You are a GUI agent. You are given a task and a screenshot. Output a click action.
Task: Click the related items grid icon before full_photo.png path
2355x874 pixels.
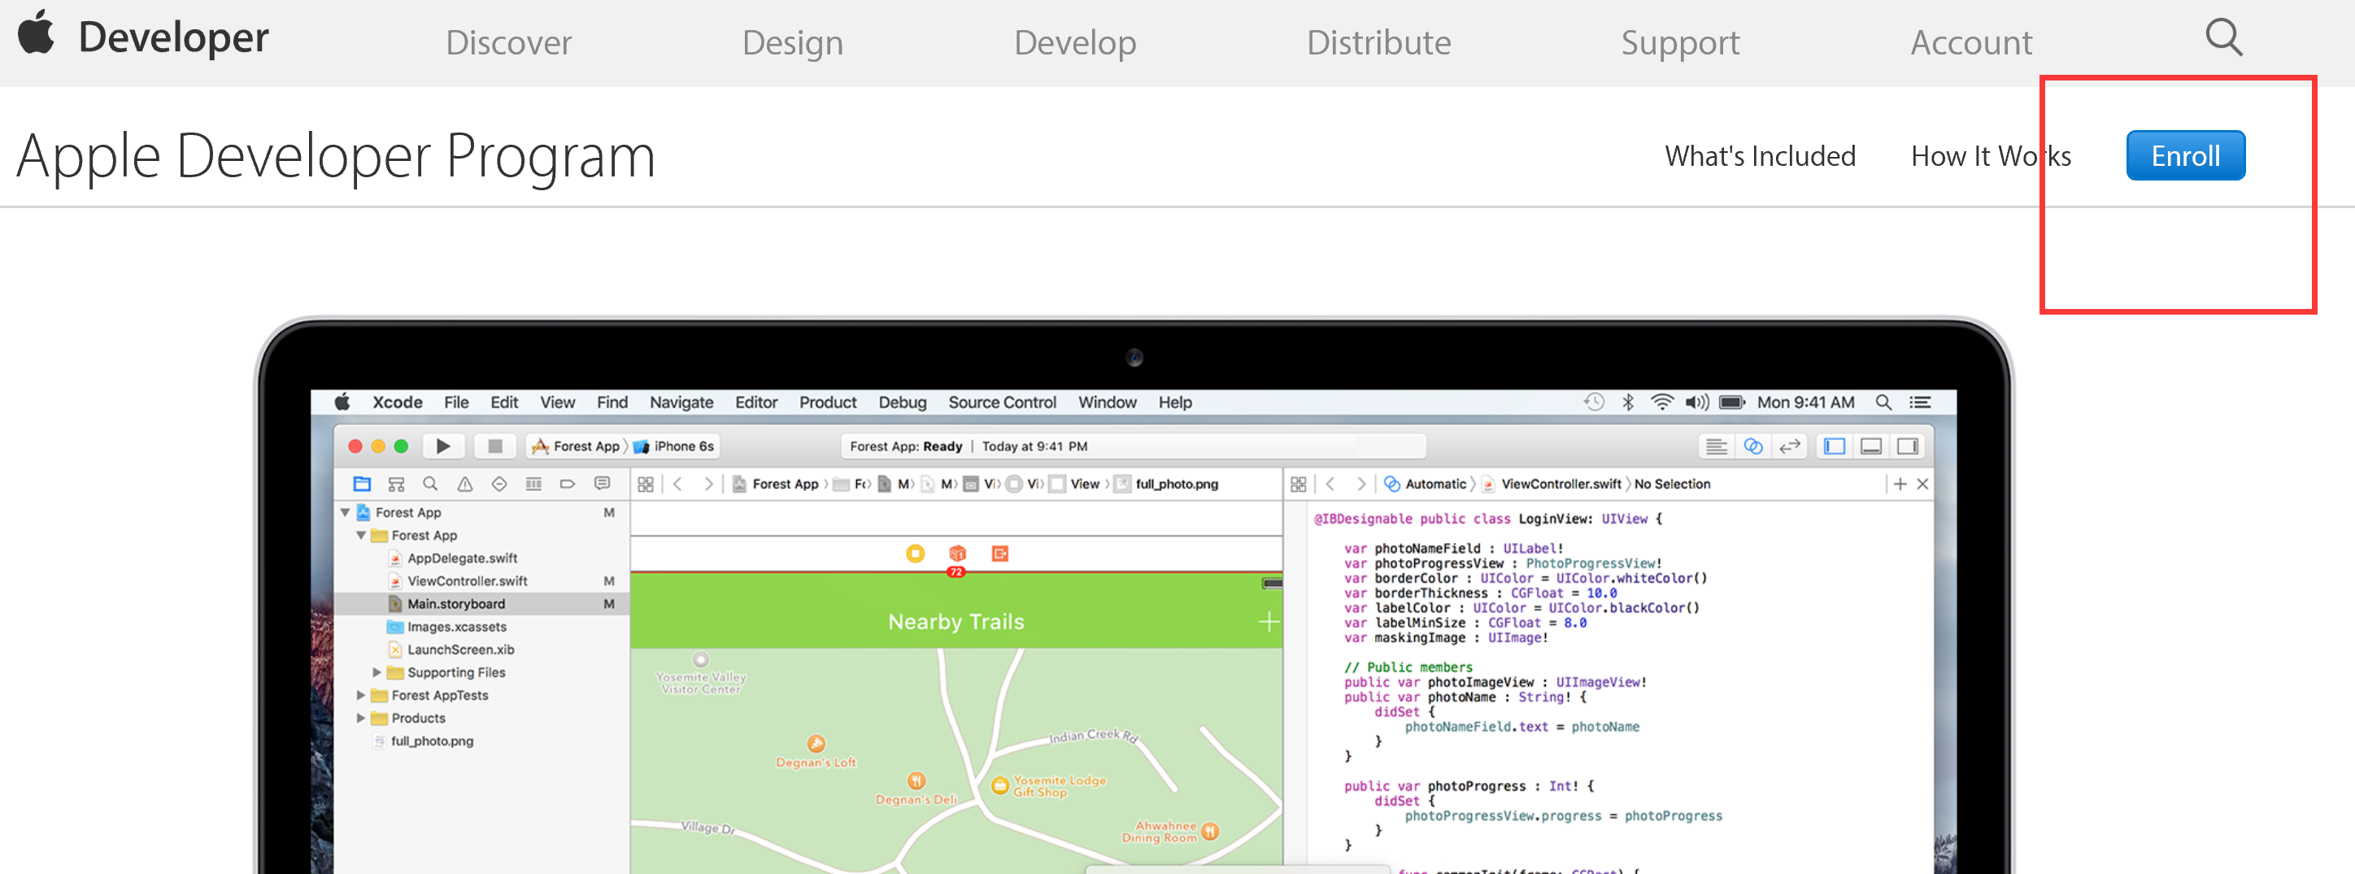[x=646, y=484]
